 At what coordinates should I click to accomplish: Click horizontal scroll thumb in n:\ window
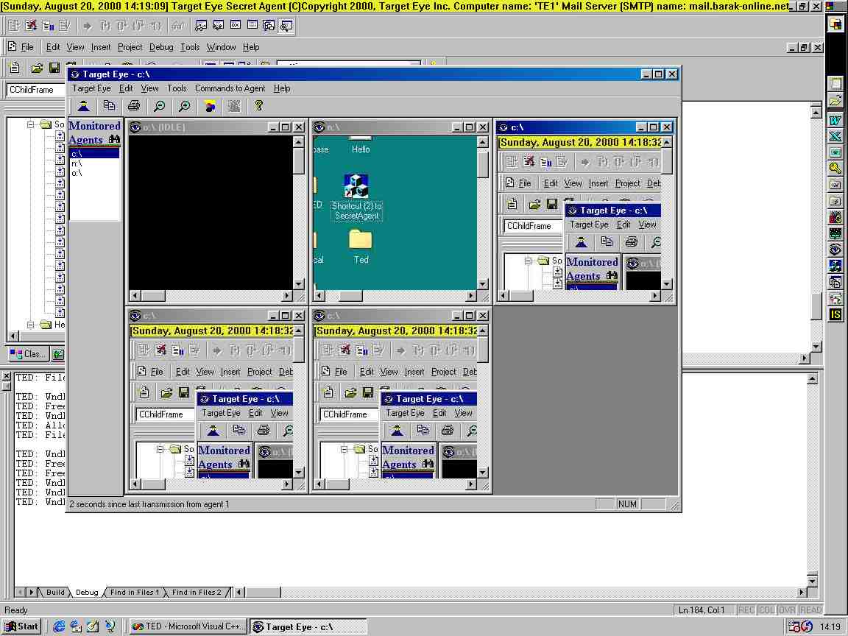tap(350, 296)
